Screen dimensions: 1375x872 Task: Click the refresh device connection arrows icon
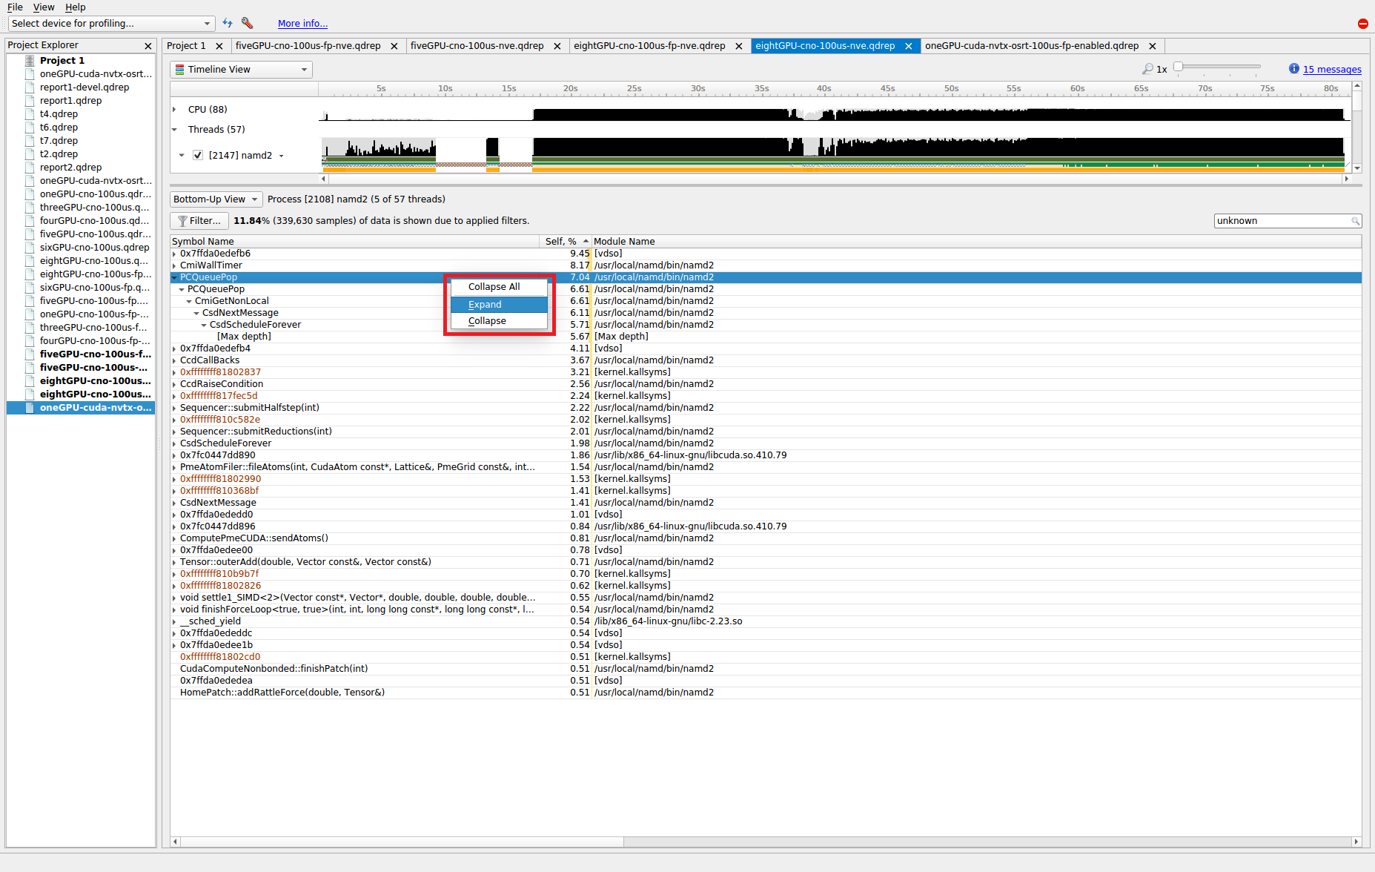coord(228,24)
